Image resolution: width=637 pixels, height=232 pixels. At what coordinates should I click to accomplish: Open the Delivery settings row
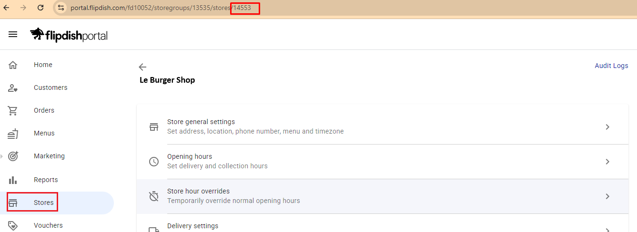[192, 226]
